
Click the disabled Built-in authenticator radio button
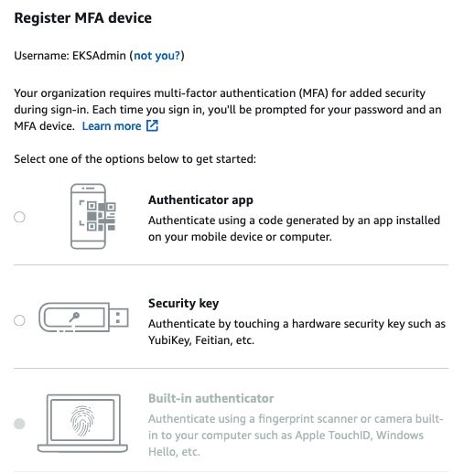[19, 424]
